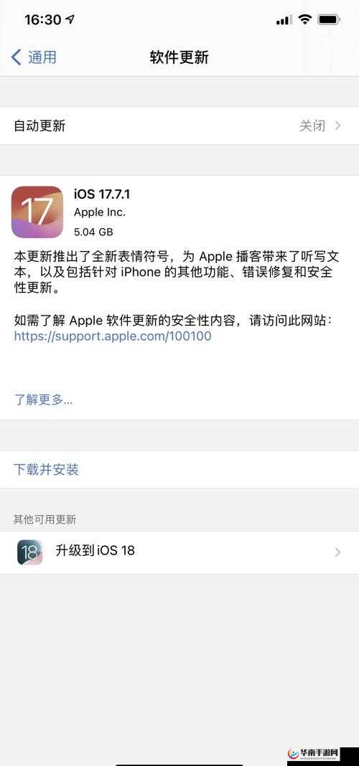Open the support.apple.com/100100 link
The width and height of the screenshot is (359, 766).
[113, 336]
